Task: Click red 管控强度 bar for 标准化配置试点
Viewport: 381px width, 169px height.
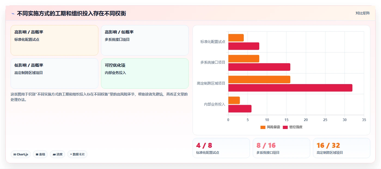Action: point(244,46)
